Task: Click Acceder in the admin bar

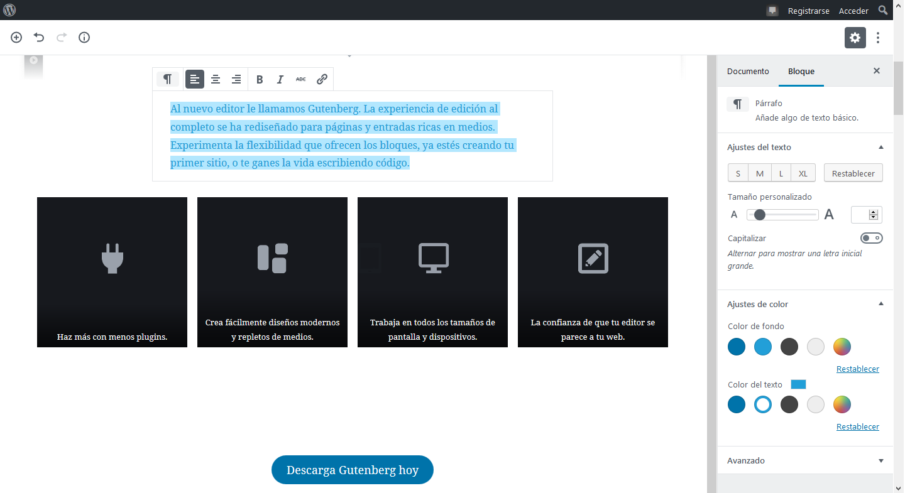Action: pyautogui.click(x=853, y=11)
